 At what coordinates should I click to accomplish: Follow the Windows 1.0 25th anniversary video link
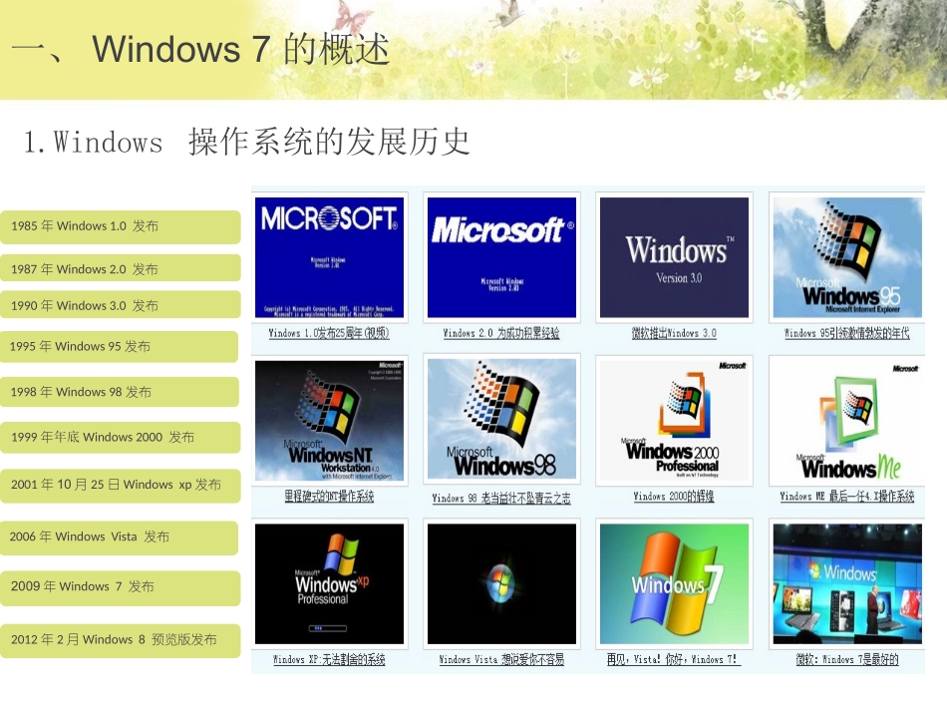(x=329, y=333)
